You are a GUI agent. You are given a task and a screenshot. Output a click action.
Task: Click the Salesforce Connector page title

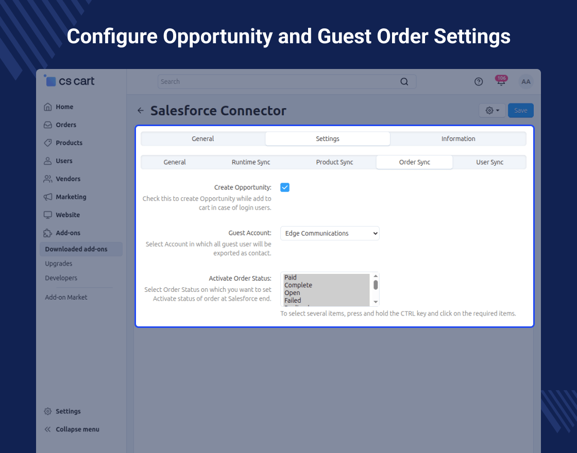[x=218, y=111]
